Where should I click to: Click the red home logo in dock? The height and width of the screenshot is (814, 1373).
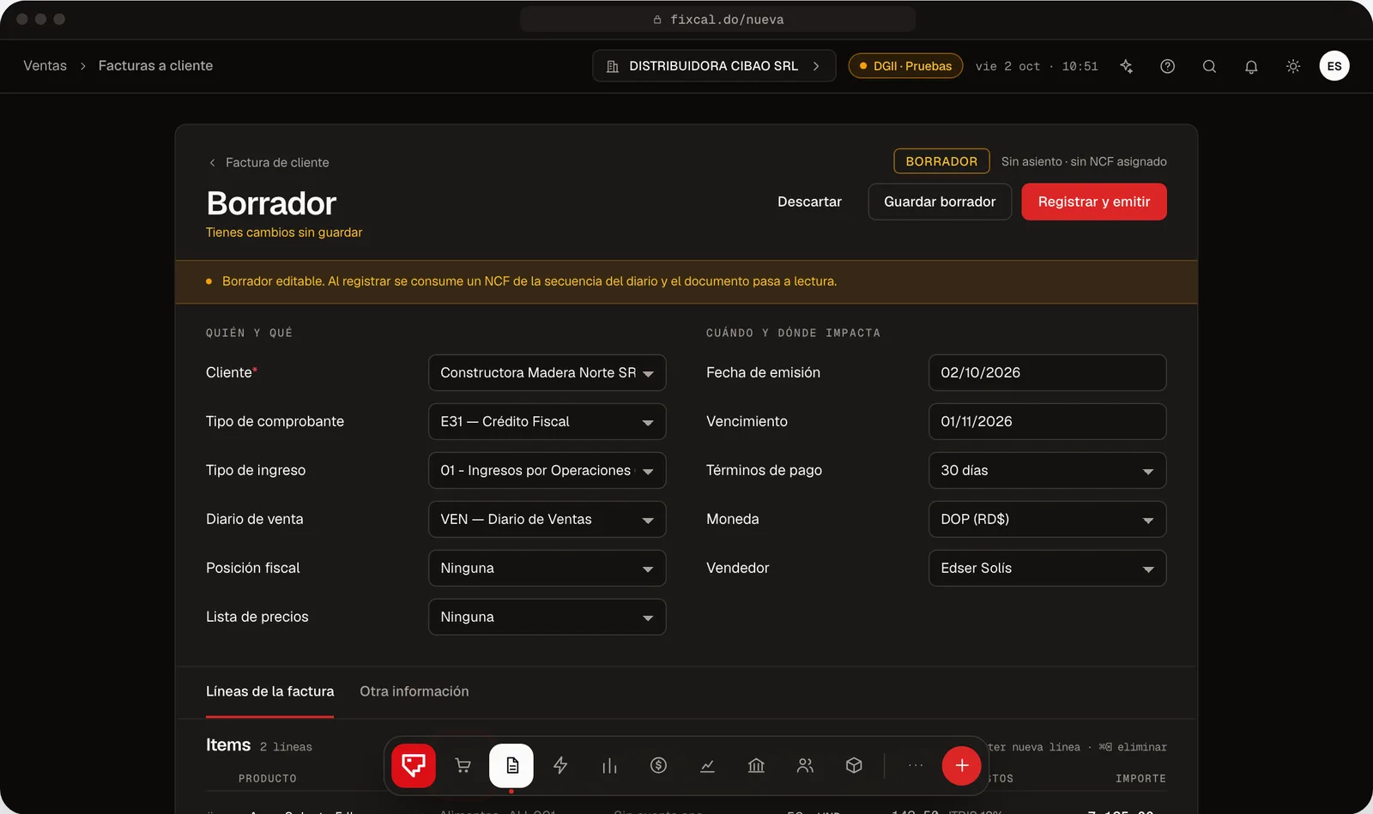pos(414,765)
